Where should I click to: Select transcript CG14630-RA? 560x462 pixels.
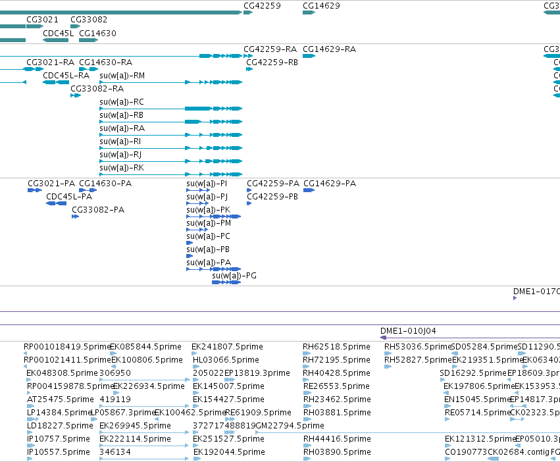[x=106, y=62]
